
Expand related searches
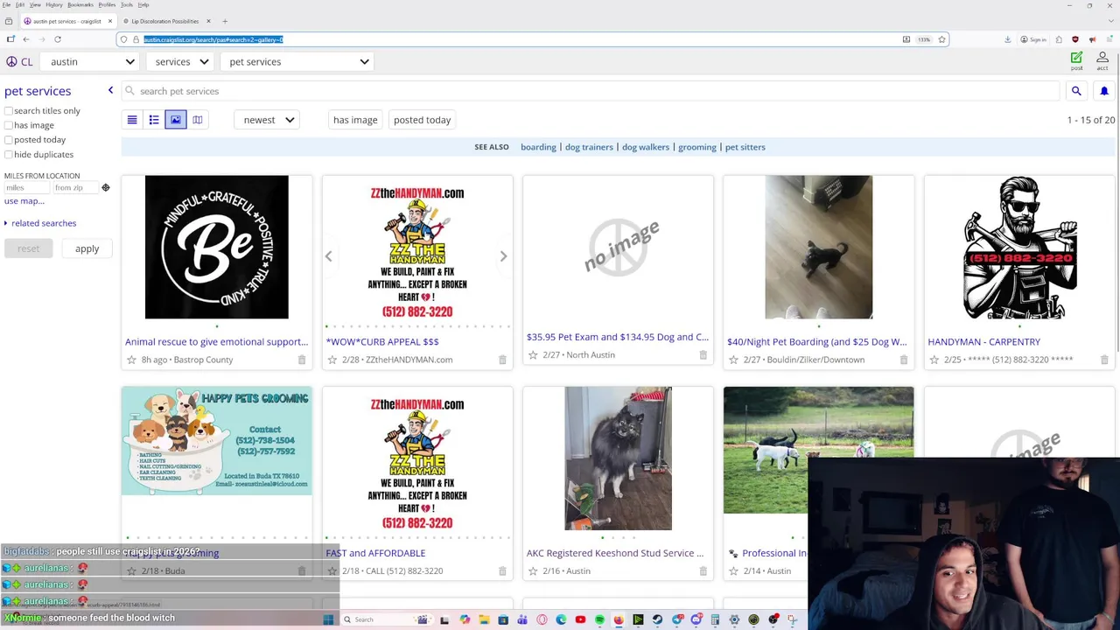click(x=40, y=223)
